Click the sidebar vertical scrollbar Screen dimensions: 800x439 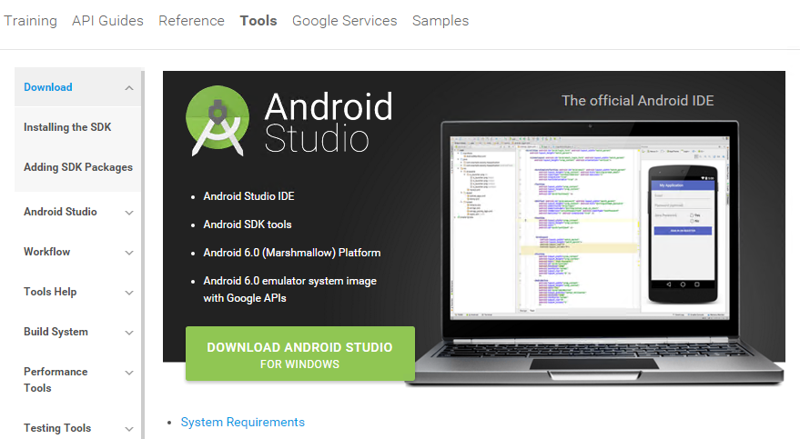[143, 253]
